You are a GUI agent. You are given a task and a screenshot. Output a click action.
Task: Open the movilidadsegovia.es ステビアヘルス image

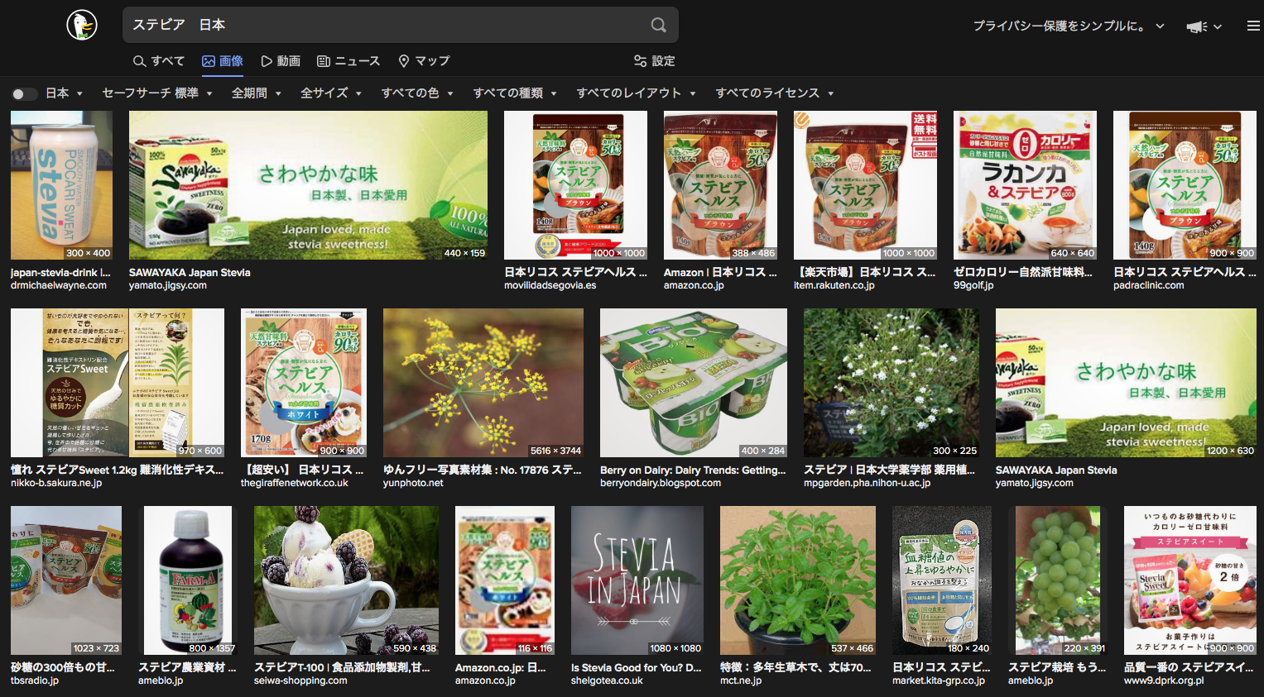pyautogui.click(x=575, y=185)
